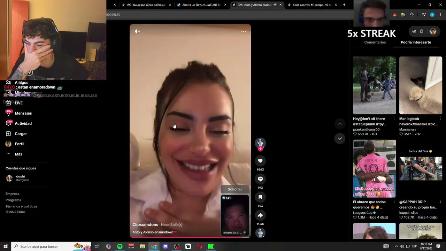Open Spotify from the taskbar

(120, 246)
